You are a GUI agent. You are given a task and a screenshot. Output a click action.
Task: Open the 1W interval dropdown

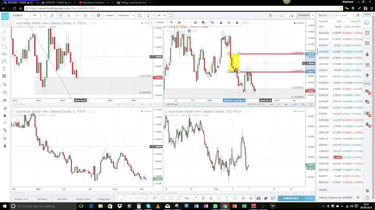tap(35, 15)
